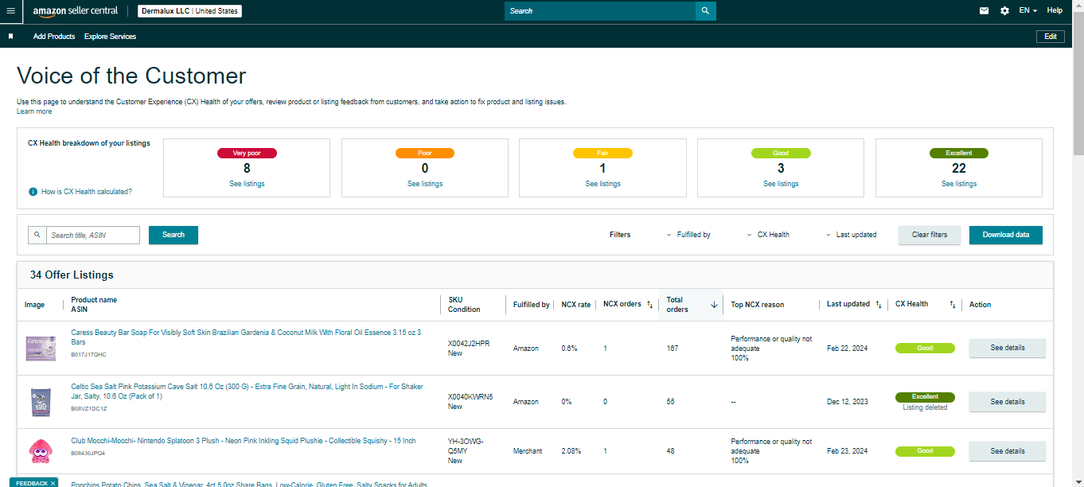This screenshot has width=1084, height=487.
Task: Click Excellent health badge in Celtic row
Action: click(x=925, y=396)
